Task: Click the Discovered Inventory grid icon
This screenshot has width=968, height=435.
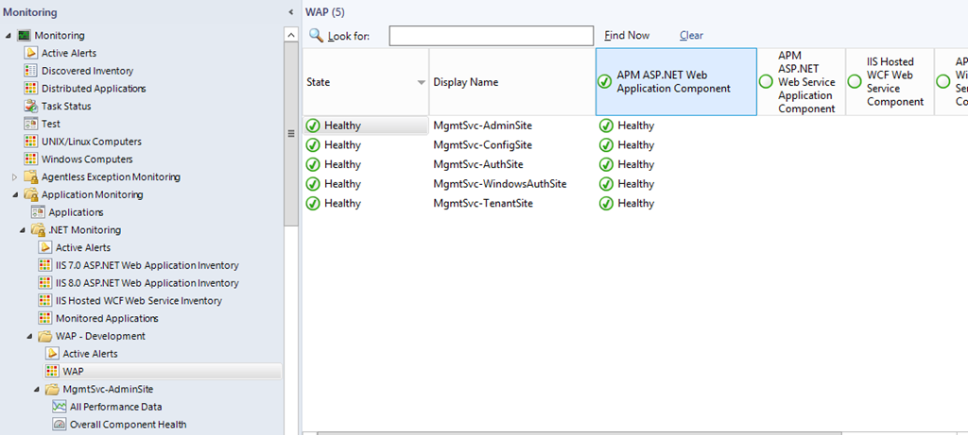Action: (31, 71)
